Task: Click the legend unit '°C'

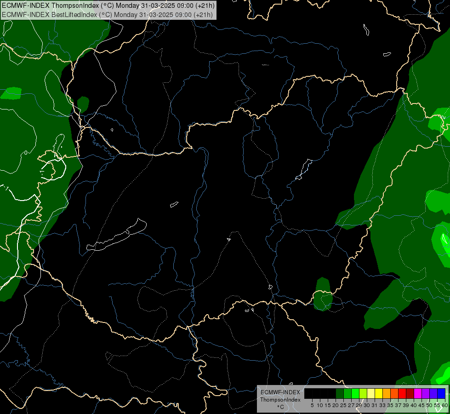Action: click(281, 407)
